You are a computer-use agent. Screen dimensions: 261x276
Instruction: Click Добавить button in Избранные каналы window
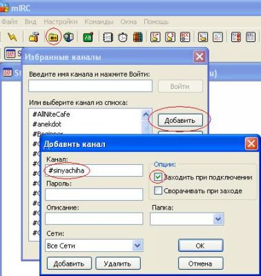click(x=180, y=120)
